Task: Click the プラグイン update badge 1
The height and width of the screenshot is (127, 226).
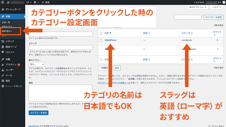Action: pos(19,65)
